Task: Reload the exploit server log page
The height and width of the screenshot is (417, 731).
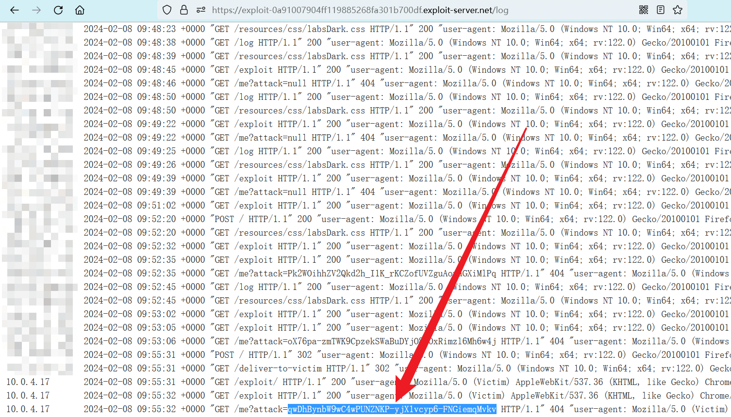Action: pyautogui.click(x=58, y=10)
